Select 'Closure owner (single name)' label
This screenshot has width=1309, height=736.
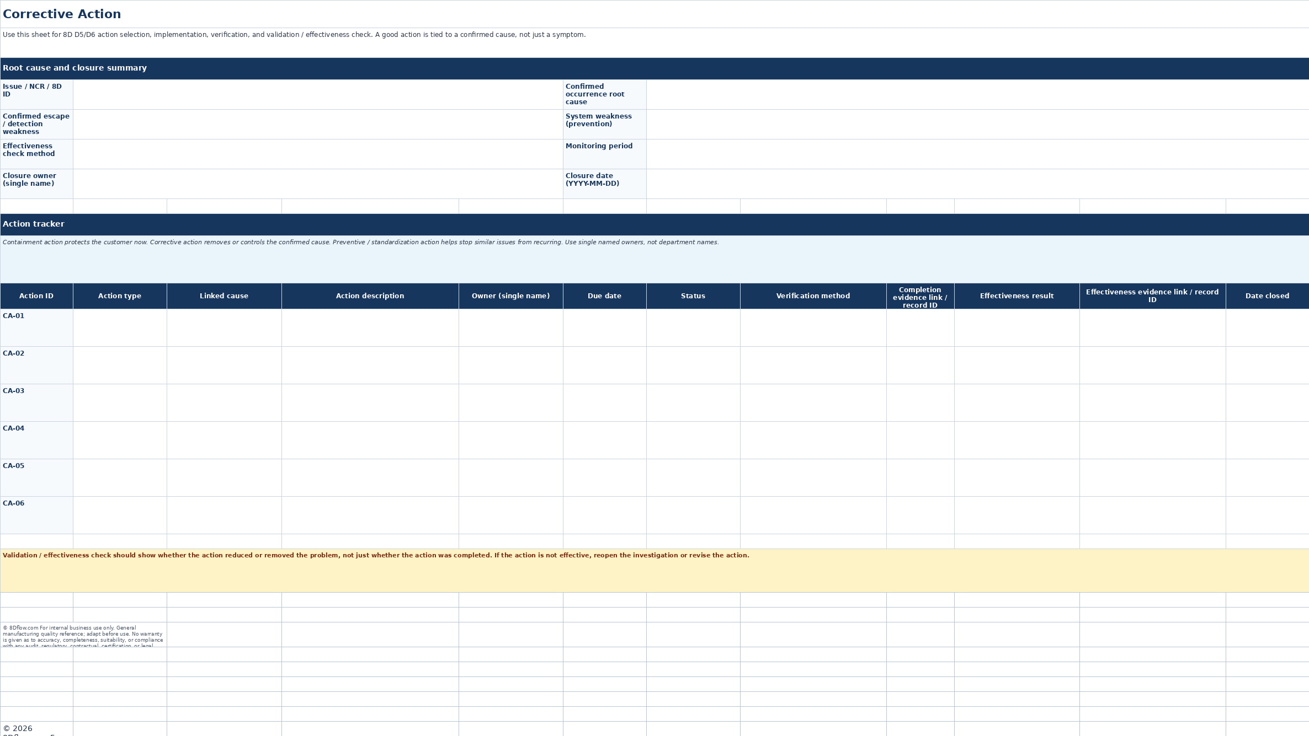pos(36,184)
